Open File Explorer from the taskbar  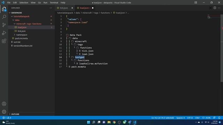109,122
